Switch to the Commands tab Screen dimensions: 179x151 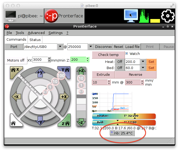pyautogui.click(x=16, y=39)
